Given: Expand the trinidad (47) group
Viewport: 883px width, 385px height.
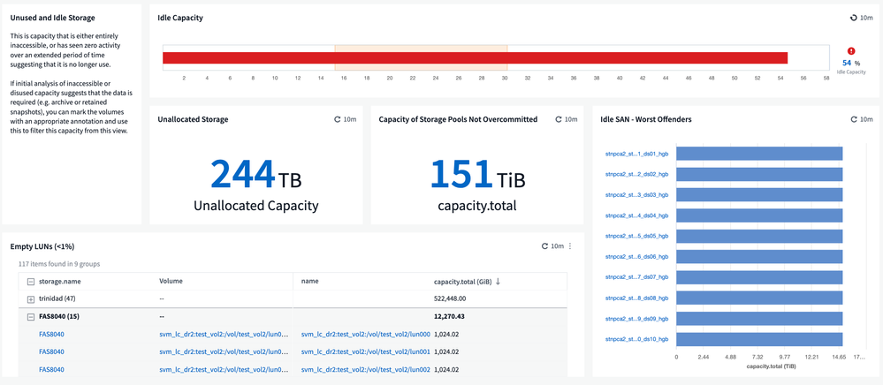Looking at the screenshot, I should tap(32, 299).
